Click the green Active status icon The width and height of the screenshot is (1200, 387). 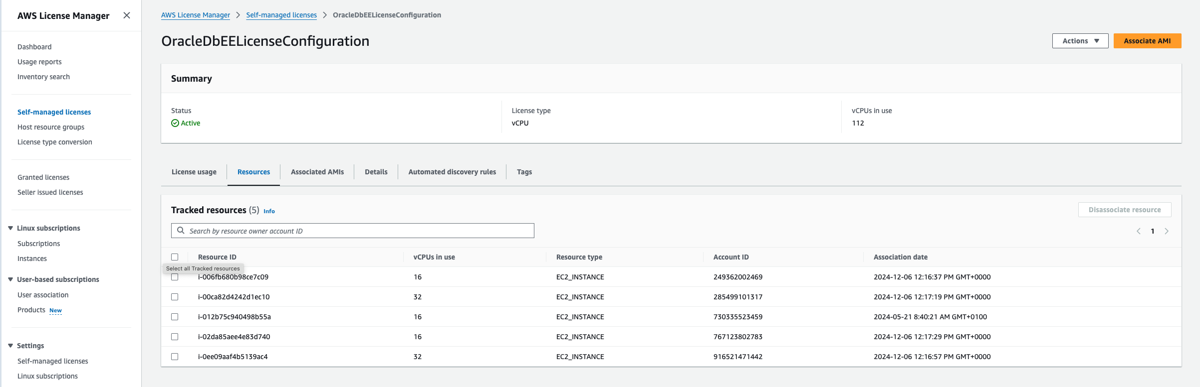coord(175,123)
